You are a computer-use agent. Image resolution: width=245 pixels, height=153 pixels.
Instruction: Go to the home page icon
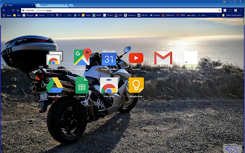18,10
